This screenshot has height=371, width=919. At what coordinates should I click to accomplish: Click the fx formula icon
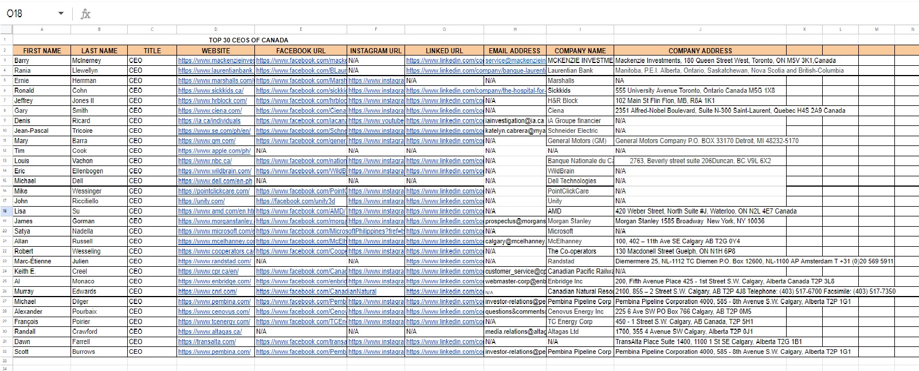[x=85, y=14]
